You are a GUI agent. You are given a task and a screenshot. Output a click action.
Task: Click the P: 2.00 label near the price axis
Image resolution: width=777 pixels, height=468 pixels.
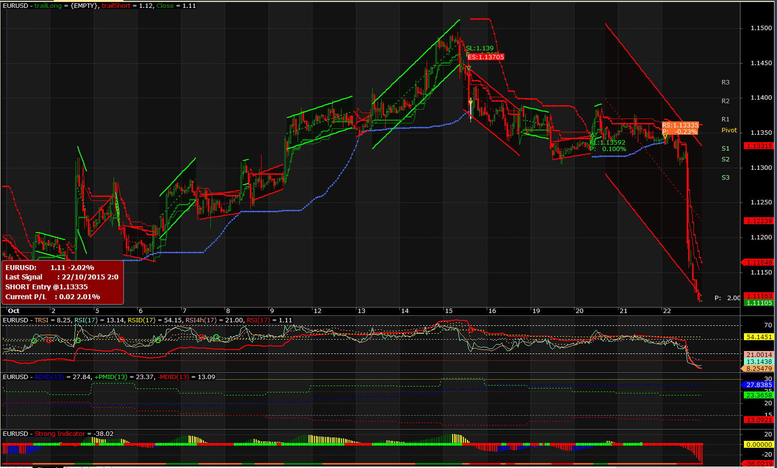point(728,298)
